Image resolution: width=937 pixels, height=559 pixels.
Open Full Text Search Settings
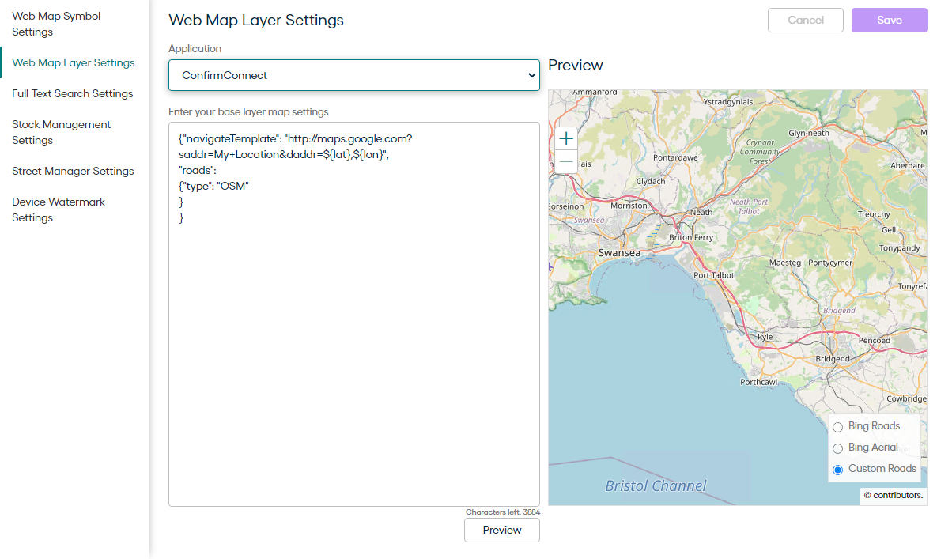72,93
